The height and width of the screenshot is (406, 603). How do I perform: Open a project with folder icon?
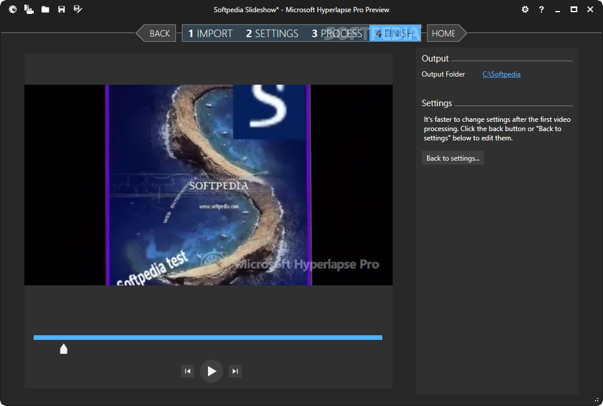45,9
